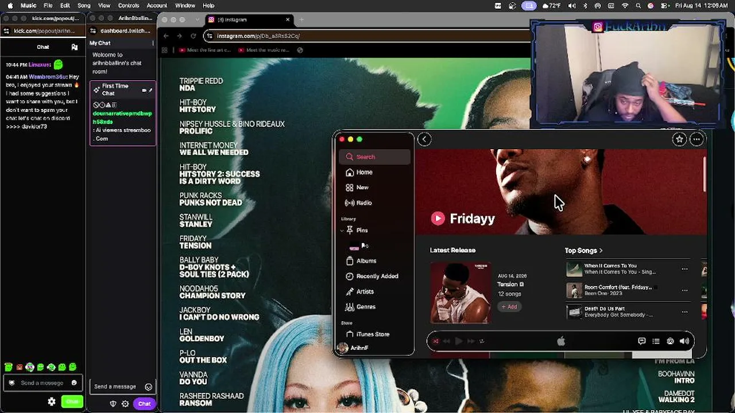Open the Playing Next queue list
This screenshot has height=413, width=735.
click(656, 341)
